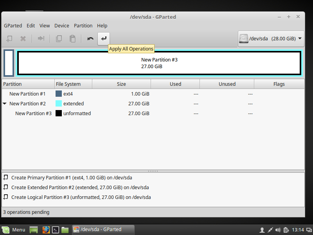Image resolution: width=313 pixels, height=235 pixels.
Task: Open the Partition menu
Action: coord(83,26)
